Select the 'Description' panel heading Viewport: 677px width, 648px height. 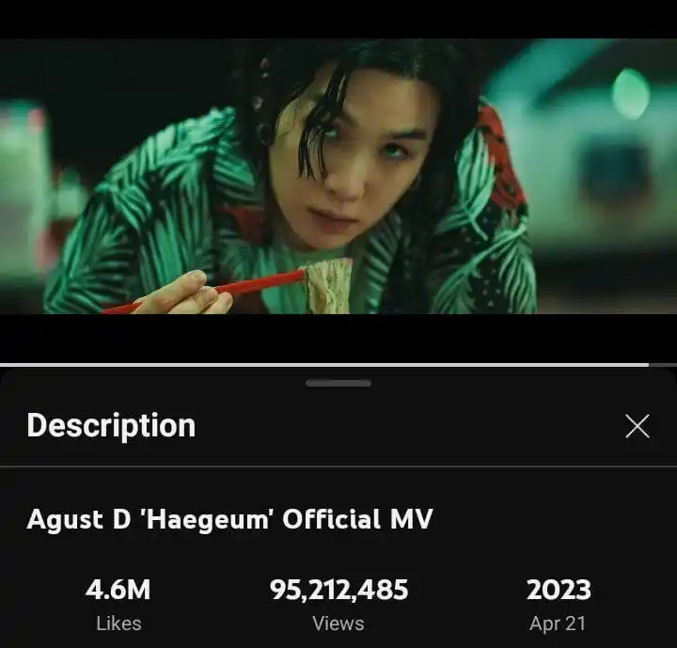point(111,426)
